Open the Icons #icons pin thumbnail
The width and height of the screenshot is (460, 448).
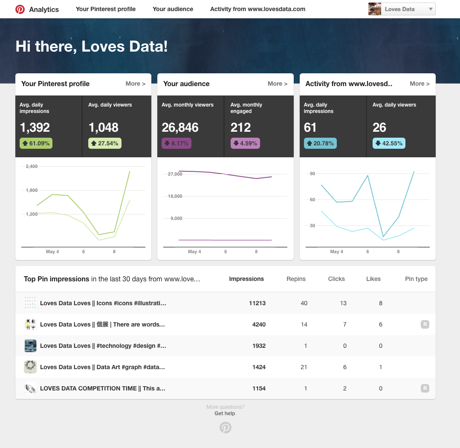click(30, 303)
